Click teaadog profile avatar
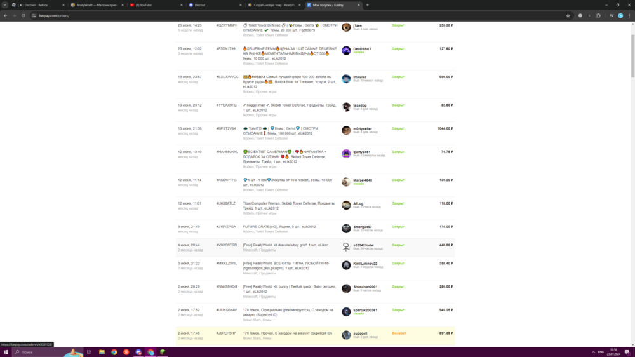The image size is (635, 357). click(346, 107)
